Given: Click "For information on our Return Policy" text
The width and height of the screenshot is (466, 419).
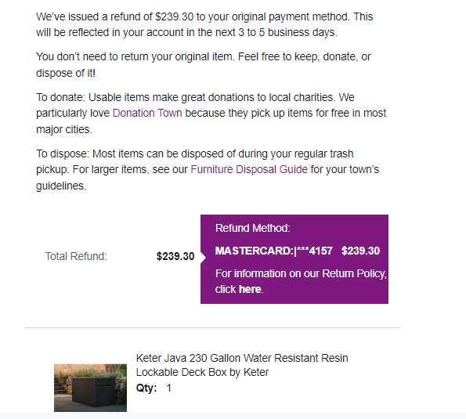Looking at the screenshot, I should click(301, 273).
